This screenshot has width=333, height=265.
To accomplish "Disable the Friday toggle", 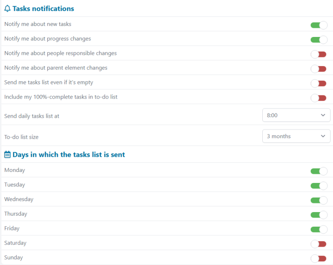I will coord(319,229).
